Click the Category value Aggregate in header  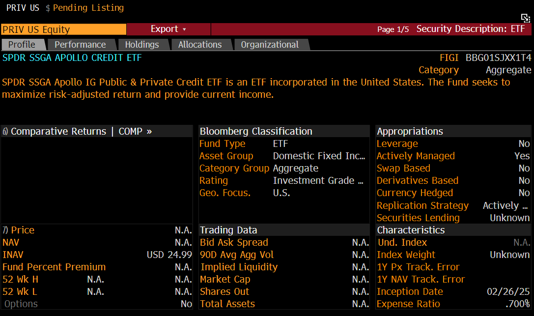coord(508,70)
